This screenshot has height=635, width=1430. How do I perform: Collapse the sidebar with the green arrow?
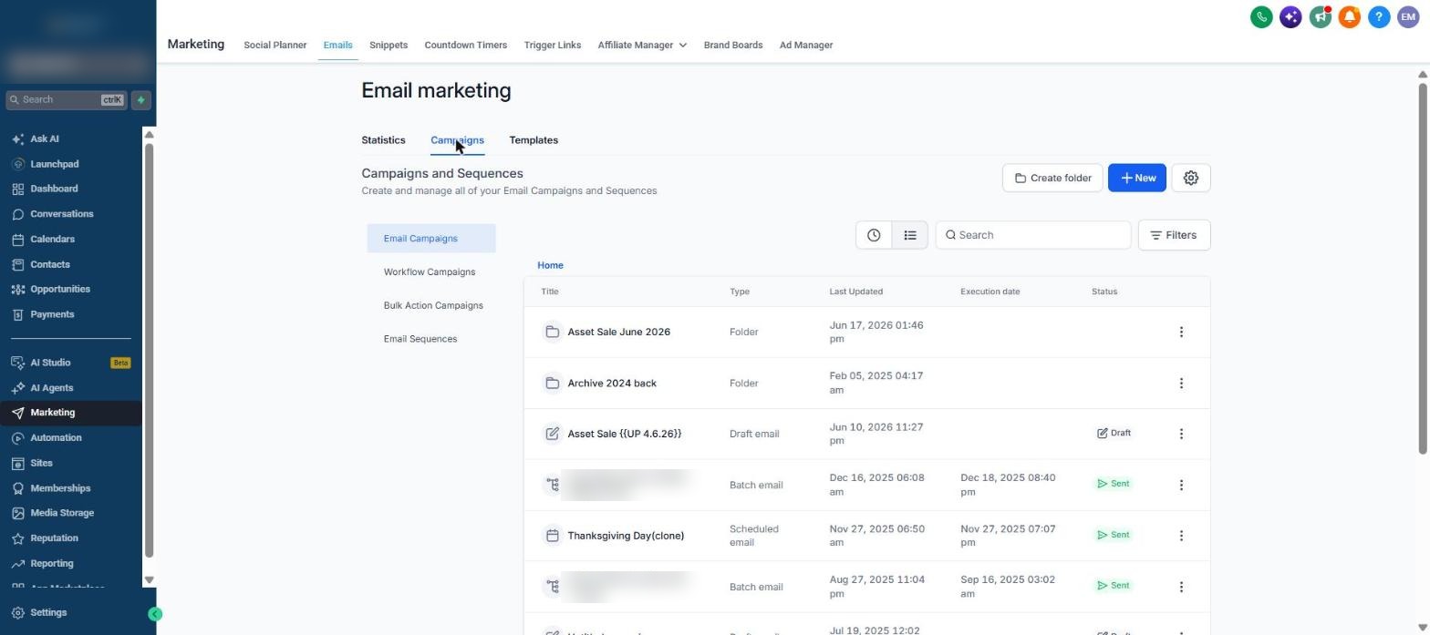click(155, 614)
